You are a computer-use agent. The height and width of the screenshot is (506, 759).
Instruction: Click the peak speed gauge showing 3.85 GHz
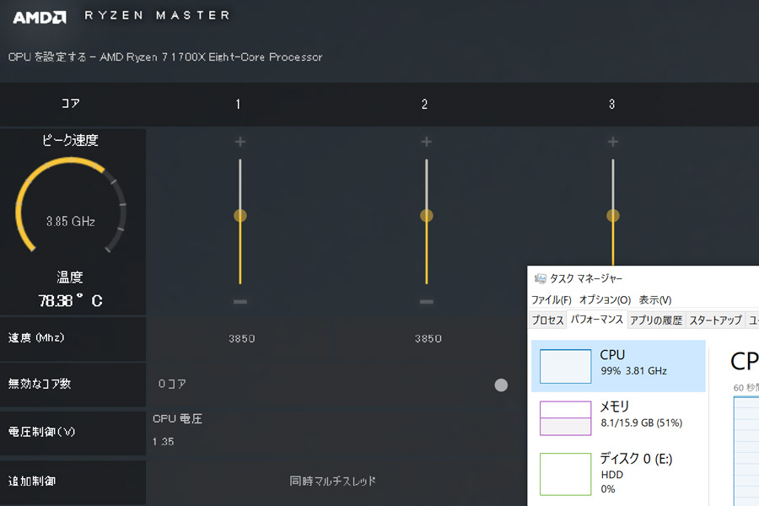point(71,206)
